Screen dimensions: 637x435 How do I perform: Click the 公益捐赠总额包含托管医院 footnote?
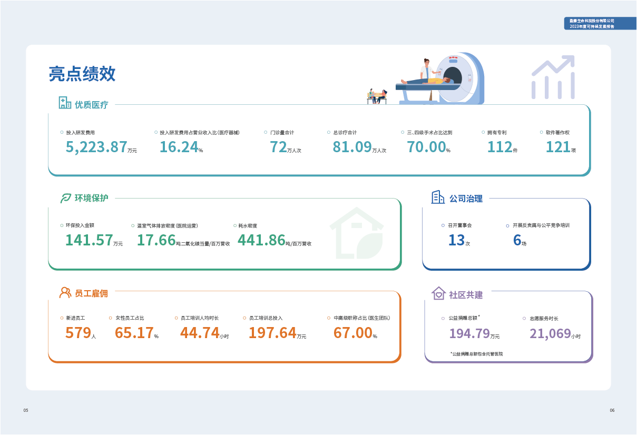tap(477, 354)
